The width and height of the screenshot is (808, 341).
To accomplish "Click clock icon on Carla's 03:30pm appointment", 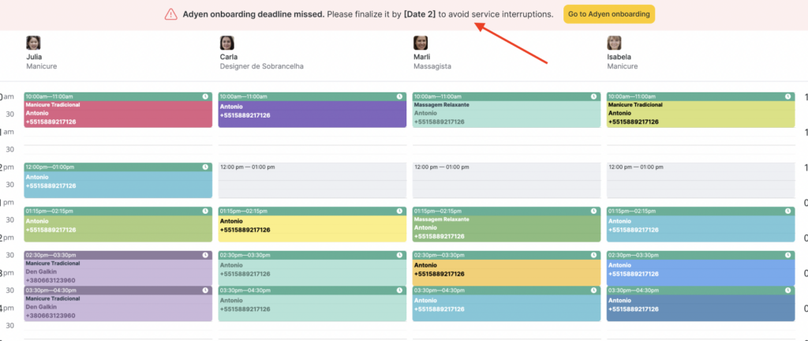I will (x=399, y=290).
